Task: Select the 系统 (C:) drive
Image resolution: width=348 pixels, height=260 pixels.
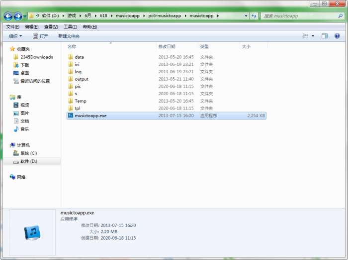Action: [29, 153]
